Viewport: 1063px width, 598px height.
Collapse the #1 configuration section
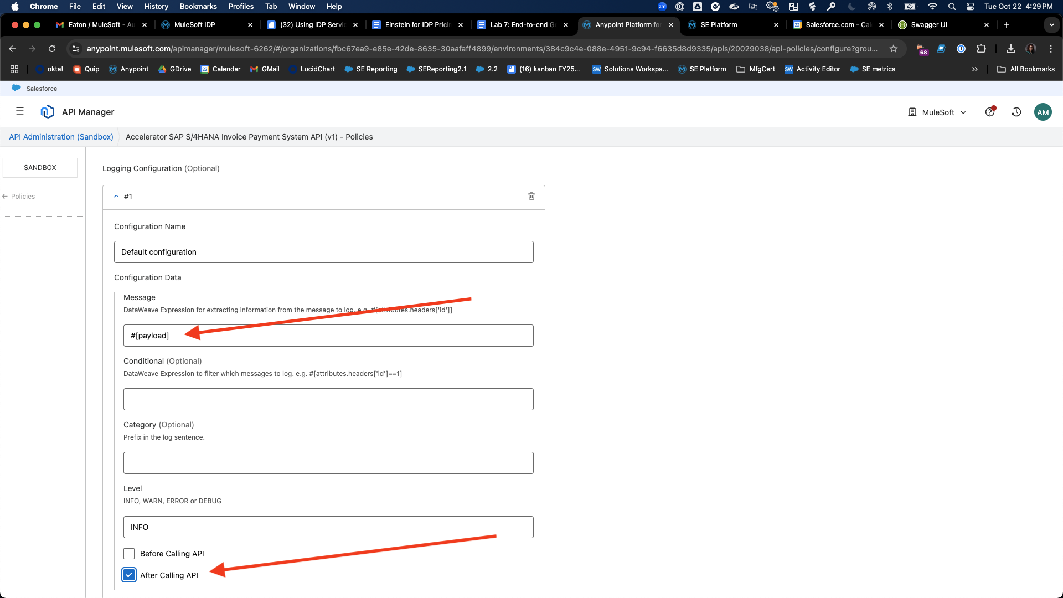click(116, 196)
